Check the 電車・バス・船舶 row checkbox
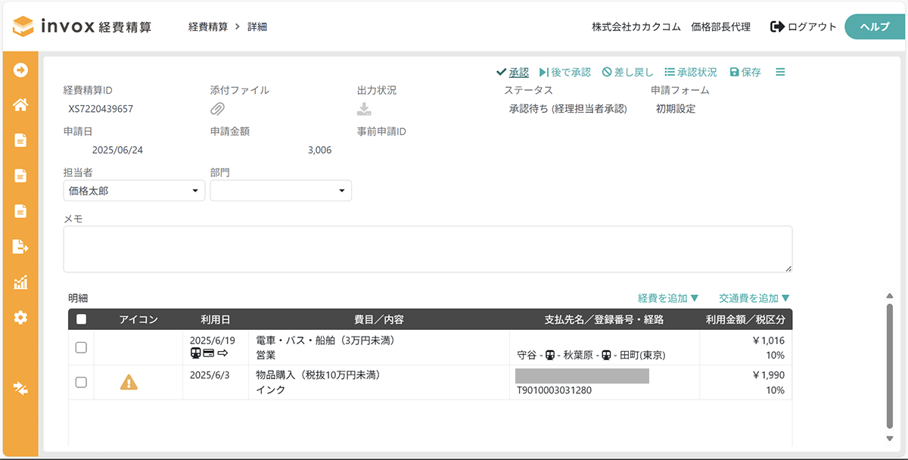This screenshot has height=460, width=908. point(82,347)
